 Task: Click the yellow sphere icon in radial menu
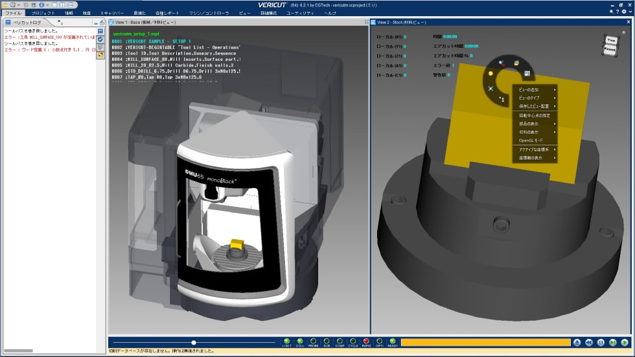[x=491, y=74]
